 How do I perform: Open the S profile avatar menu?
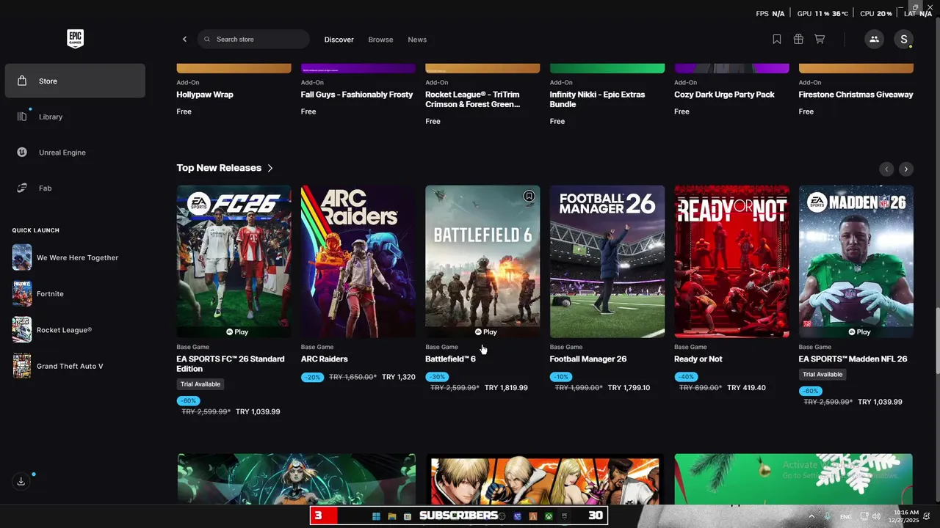click(x=903, y=39)
